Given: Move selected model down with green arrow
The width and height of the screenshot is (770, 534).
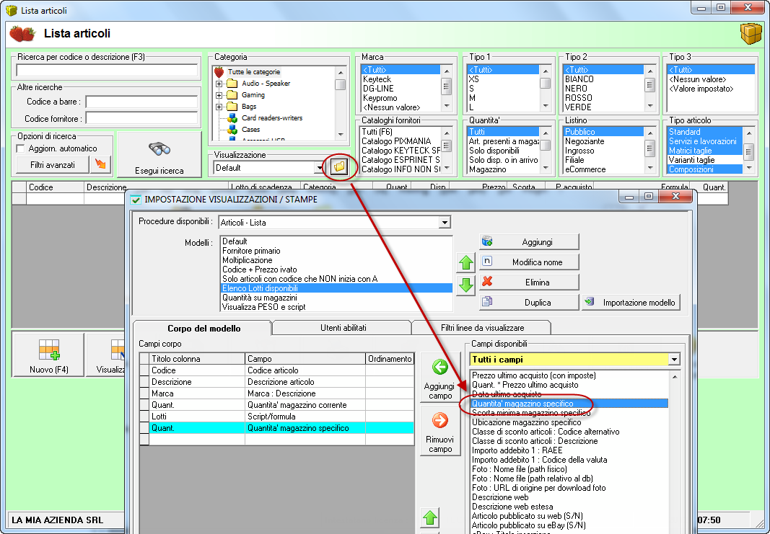Looking at the screenshot, I should point(465,285).
